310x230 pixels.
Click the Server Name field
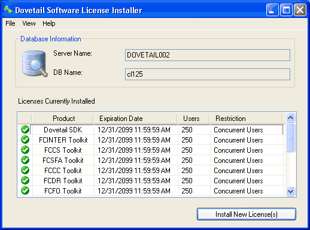point(208,55)
